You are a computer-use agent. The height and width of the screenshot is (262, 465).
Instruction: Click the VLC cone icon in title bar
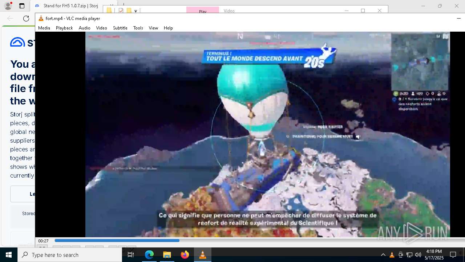coord(41,19)
